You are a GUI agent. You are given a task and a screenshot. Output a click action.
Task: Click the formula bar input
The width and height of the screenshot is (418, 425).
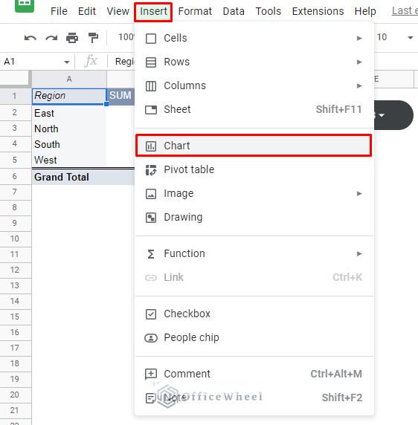tap(125, 62)
